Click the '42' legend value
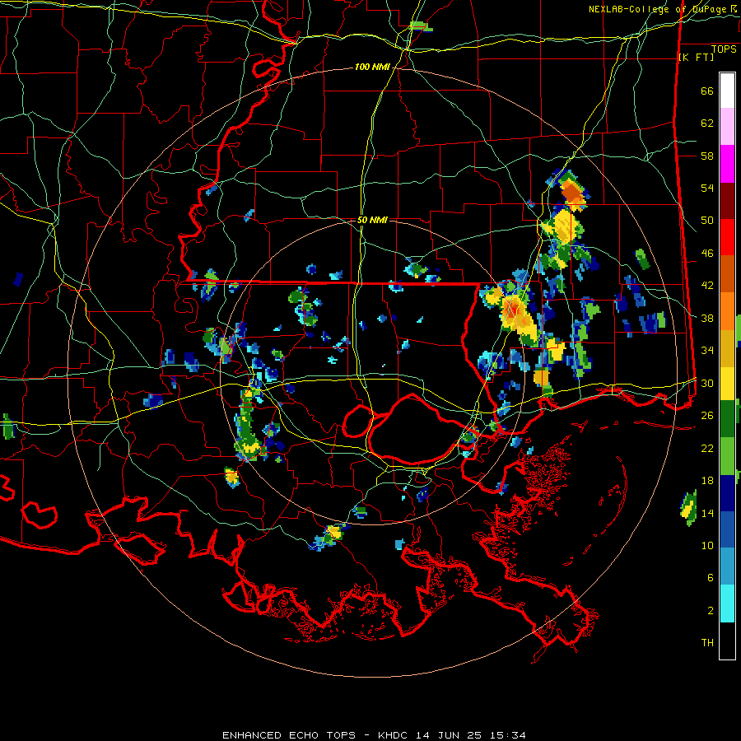The image size is (741, 741). [707, 286]
